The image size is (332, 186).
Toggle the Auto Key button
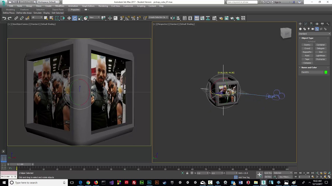point(268,173)
